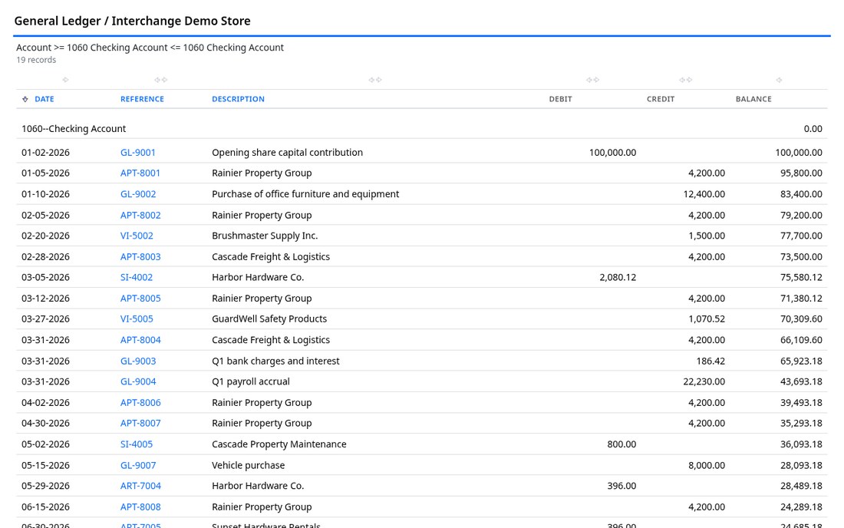The height and width of the screenshot is (528, 844).
Task: Click the move-right arrow above the Reference column
Action: tap(164, 80)
